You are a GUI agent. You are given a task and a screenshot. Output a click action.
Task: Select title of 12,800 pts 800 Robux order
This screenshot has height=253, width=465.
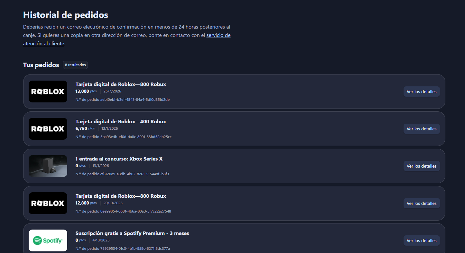point(121,196)
